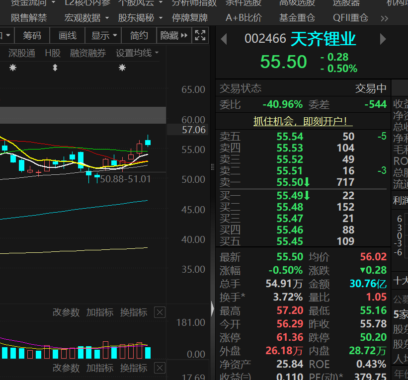Click the 外盘 value 26.18万

[284, 351]
